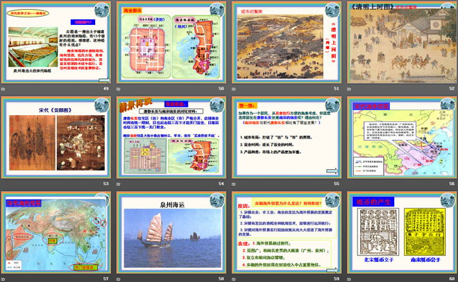Click the animation star icon under slide 49
This screenshot has width=458, height=282.
3,89
